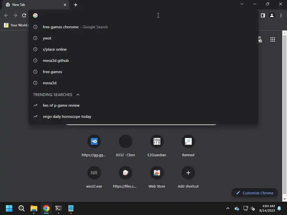This screenshot has width=287, height=215.
Task: Open the https://files.c... shortcut tile
Action: pyautogui.click(x=125, y=177)
